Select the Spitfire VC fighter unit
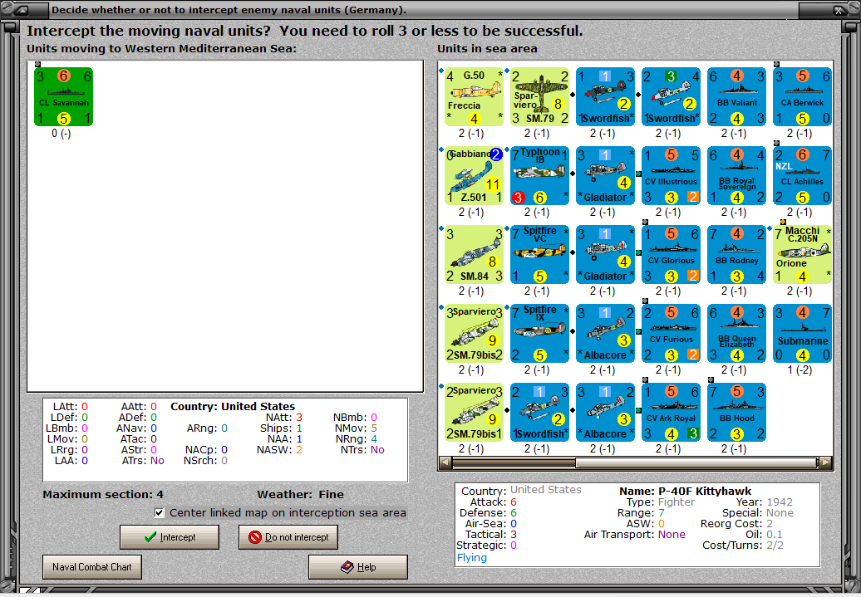 [x=539, y=254]
